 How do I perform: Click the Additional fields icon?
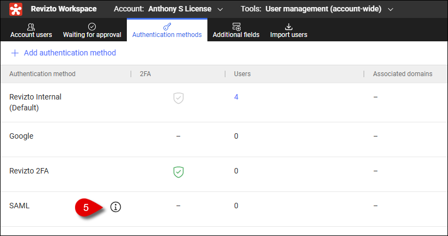pos(236,27)
